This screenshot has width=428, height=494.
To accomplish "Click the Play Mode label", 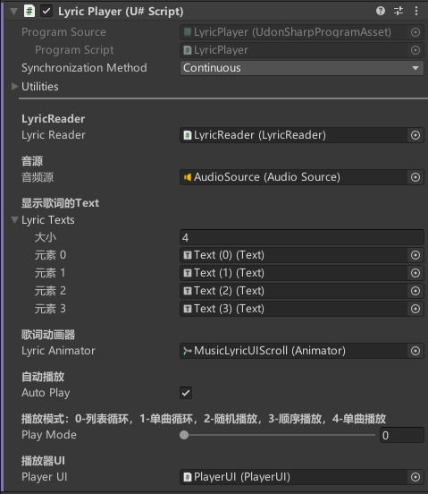I will (x=49, y=435).
